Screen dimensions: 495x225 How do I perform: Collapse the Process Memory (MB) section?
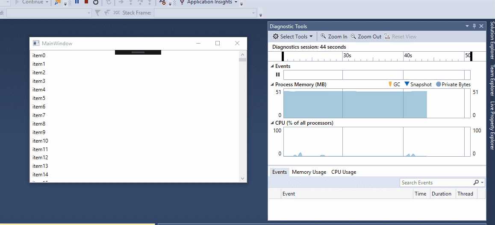(272, 85)
